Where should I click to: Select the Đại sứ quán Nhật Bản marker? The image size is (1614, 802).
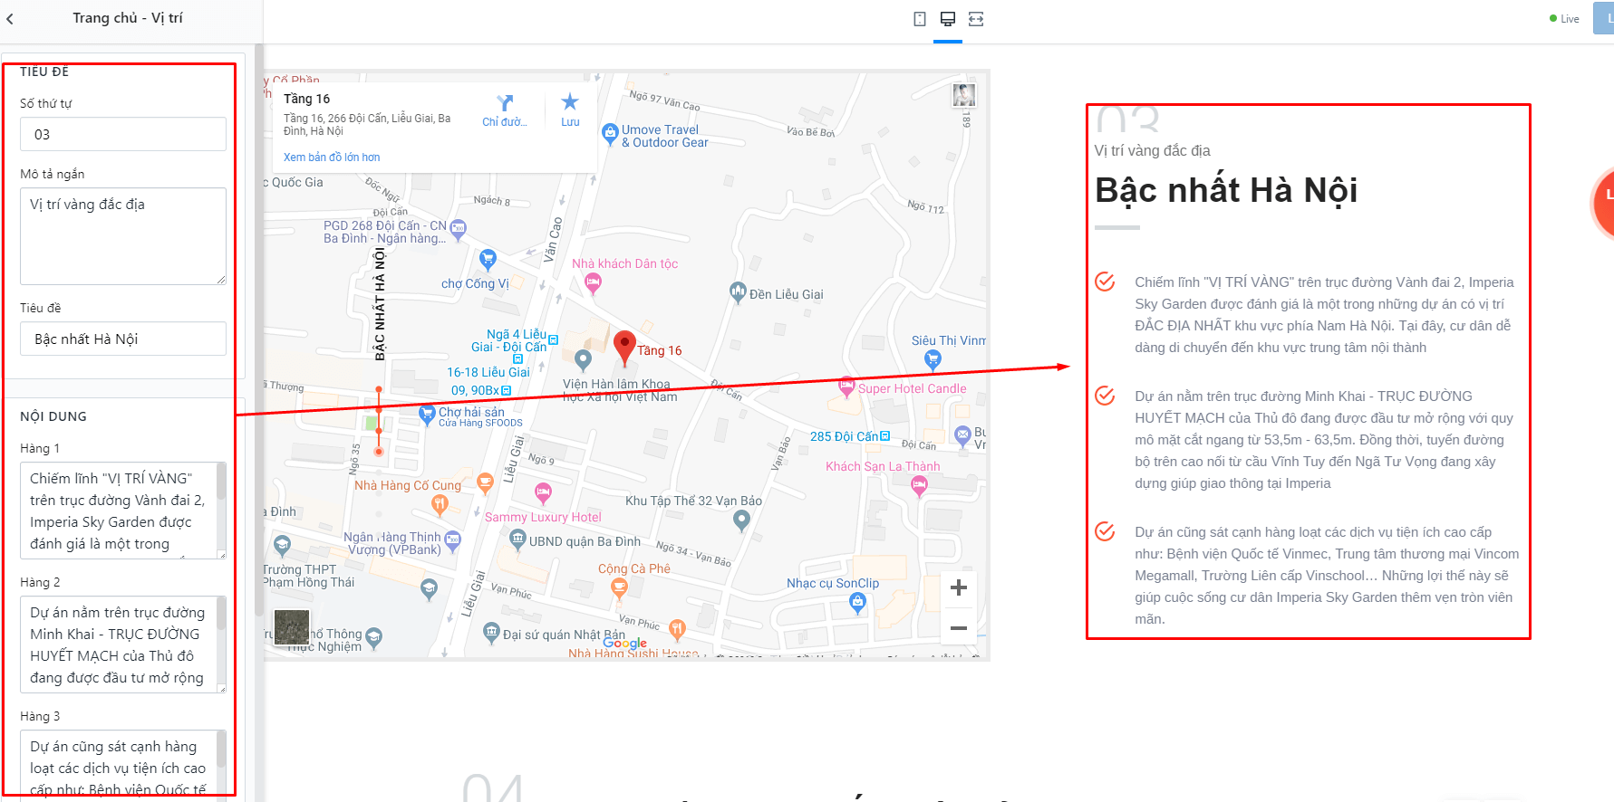click(491, 631)
